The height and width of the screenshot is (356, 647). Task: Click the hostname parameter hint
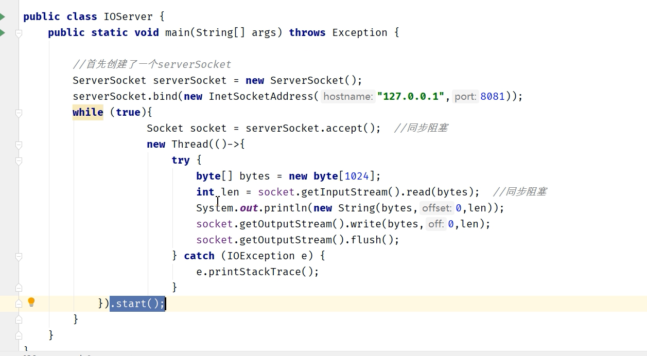pos(348,97)
